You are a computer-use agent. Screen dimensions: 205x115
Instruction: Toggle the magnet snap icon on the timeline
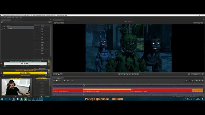click(189, 81)
